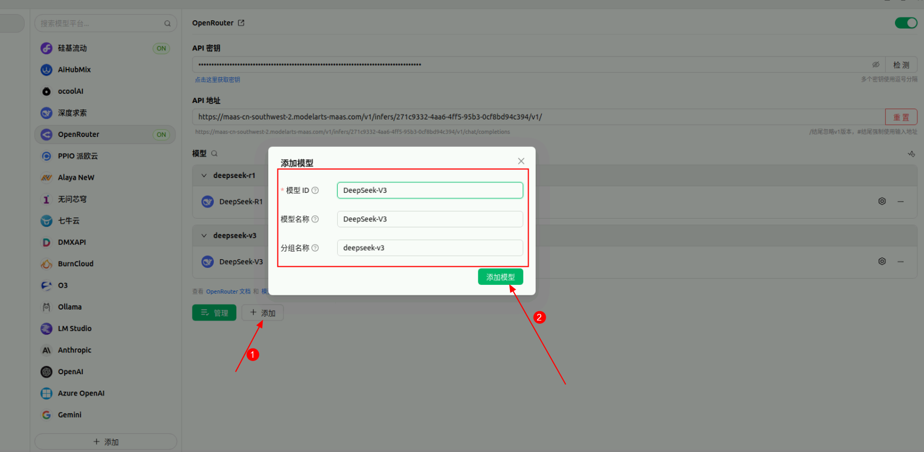Open the Azure OpenAI provider icon

tap(47, 393)
